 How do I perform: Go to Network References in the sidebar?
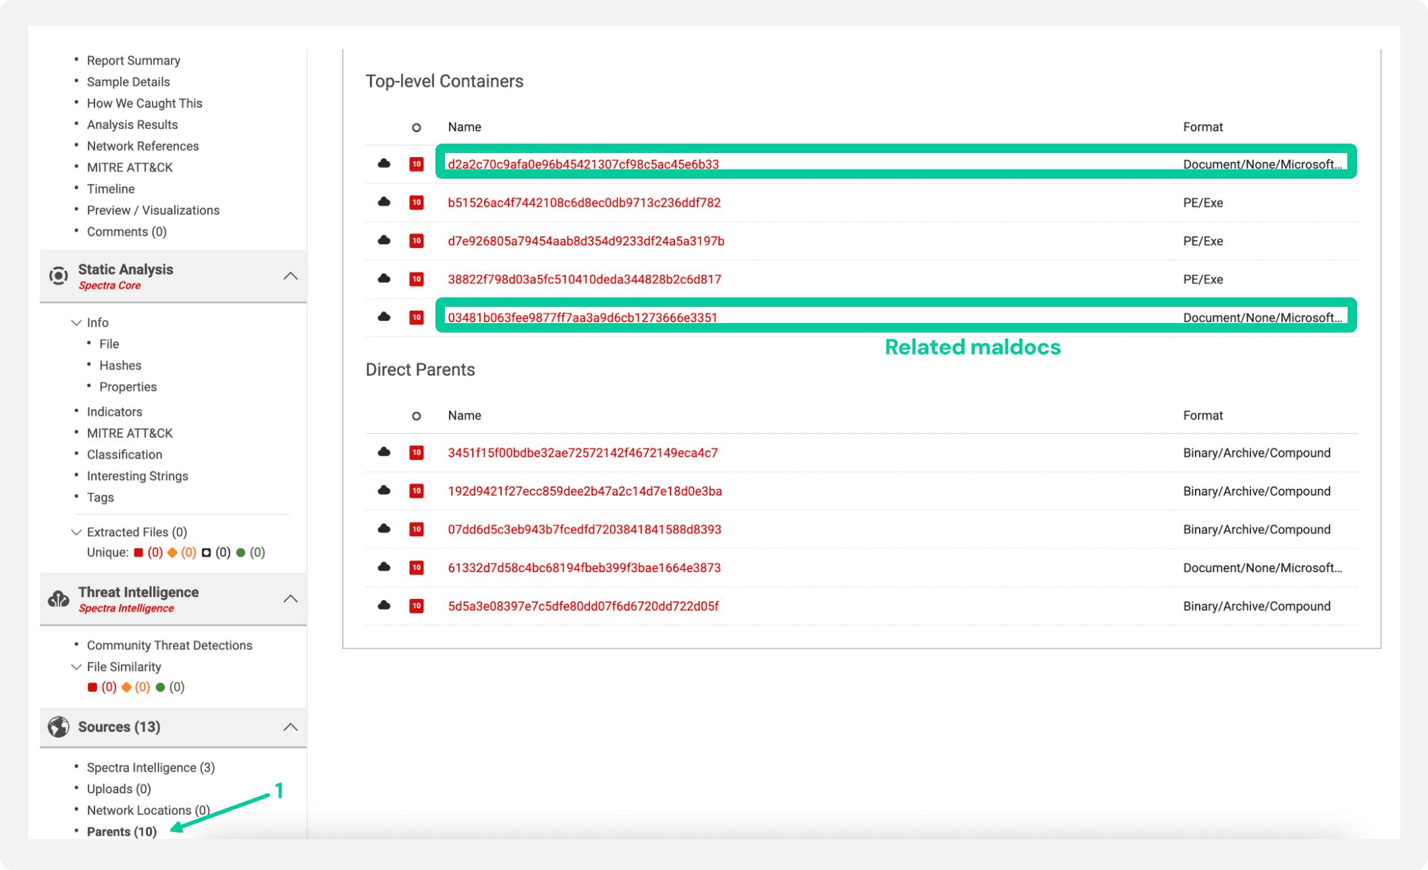pyautogui.click(x=142, y=146)
